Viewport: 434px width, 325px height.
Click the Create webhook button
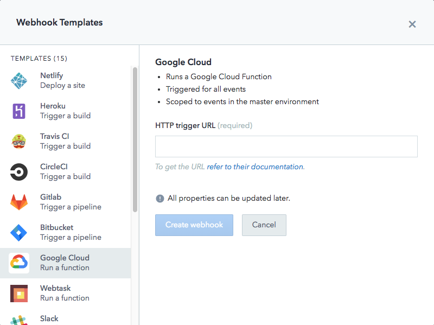point(194,225)
